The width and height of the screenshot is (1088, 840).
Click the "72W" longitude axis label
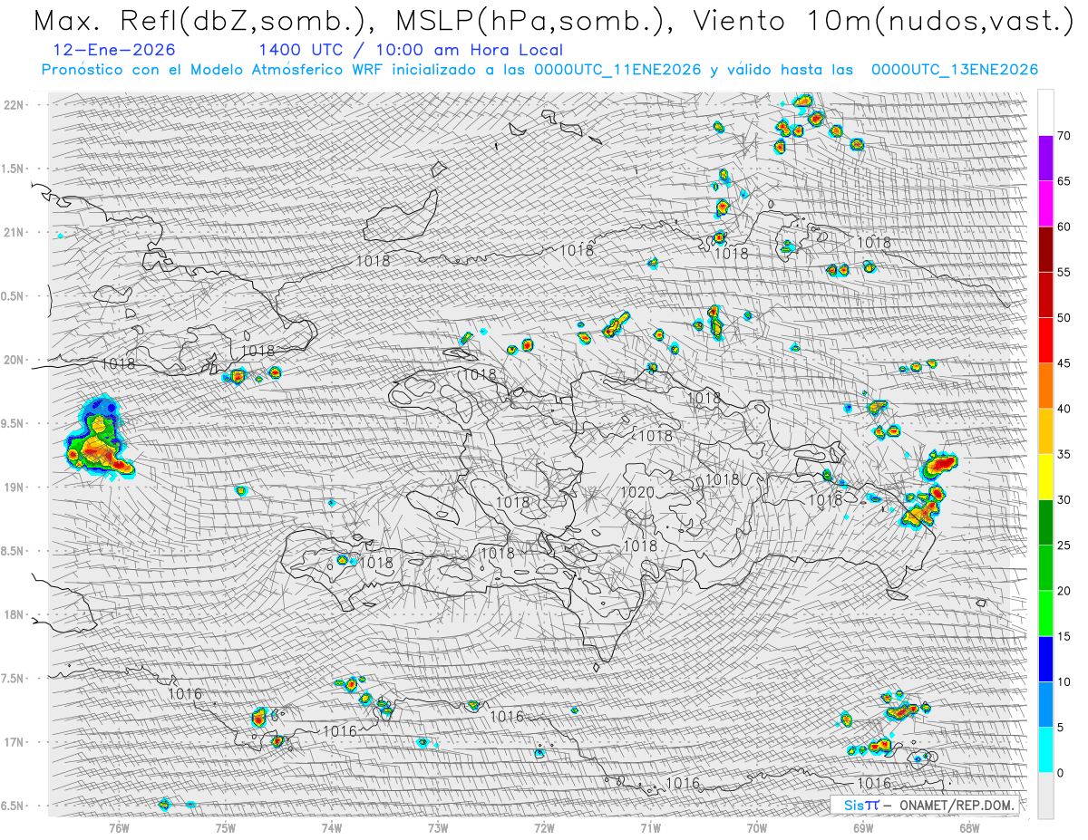(544, 826)
